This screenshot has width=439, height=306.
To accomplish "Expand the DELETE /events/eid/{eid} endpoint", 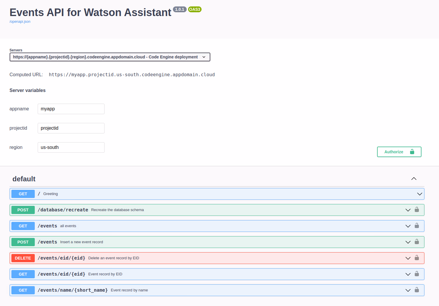I will 408,258.
